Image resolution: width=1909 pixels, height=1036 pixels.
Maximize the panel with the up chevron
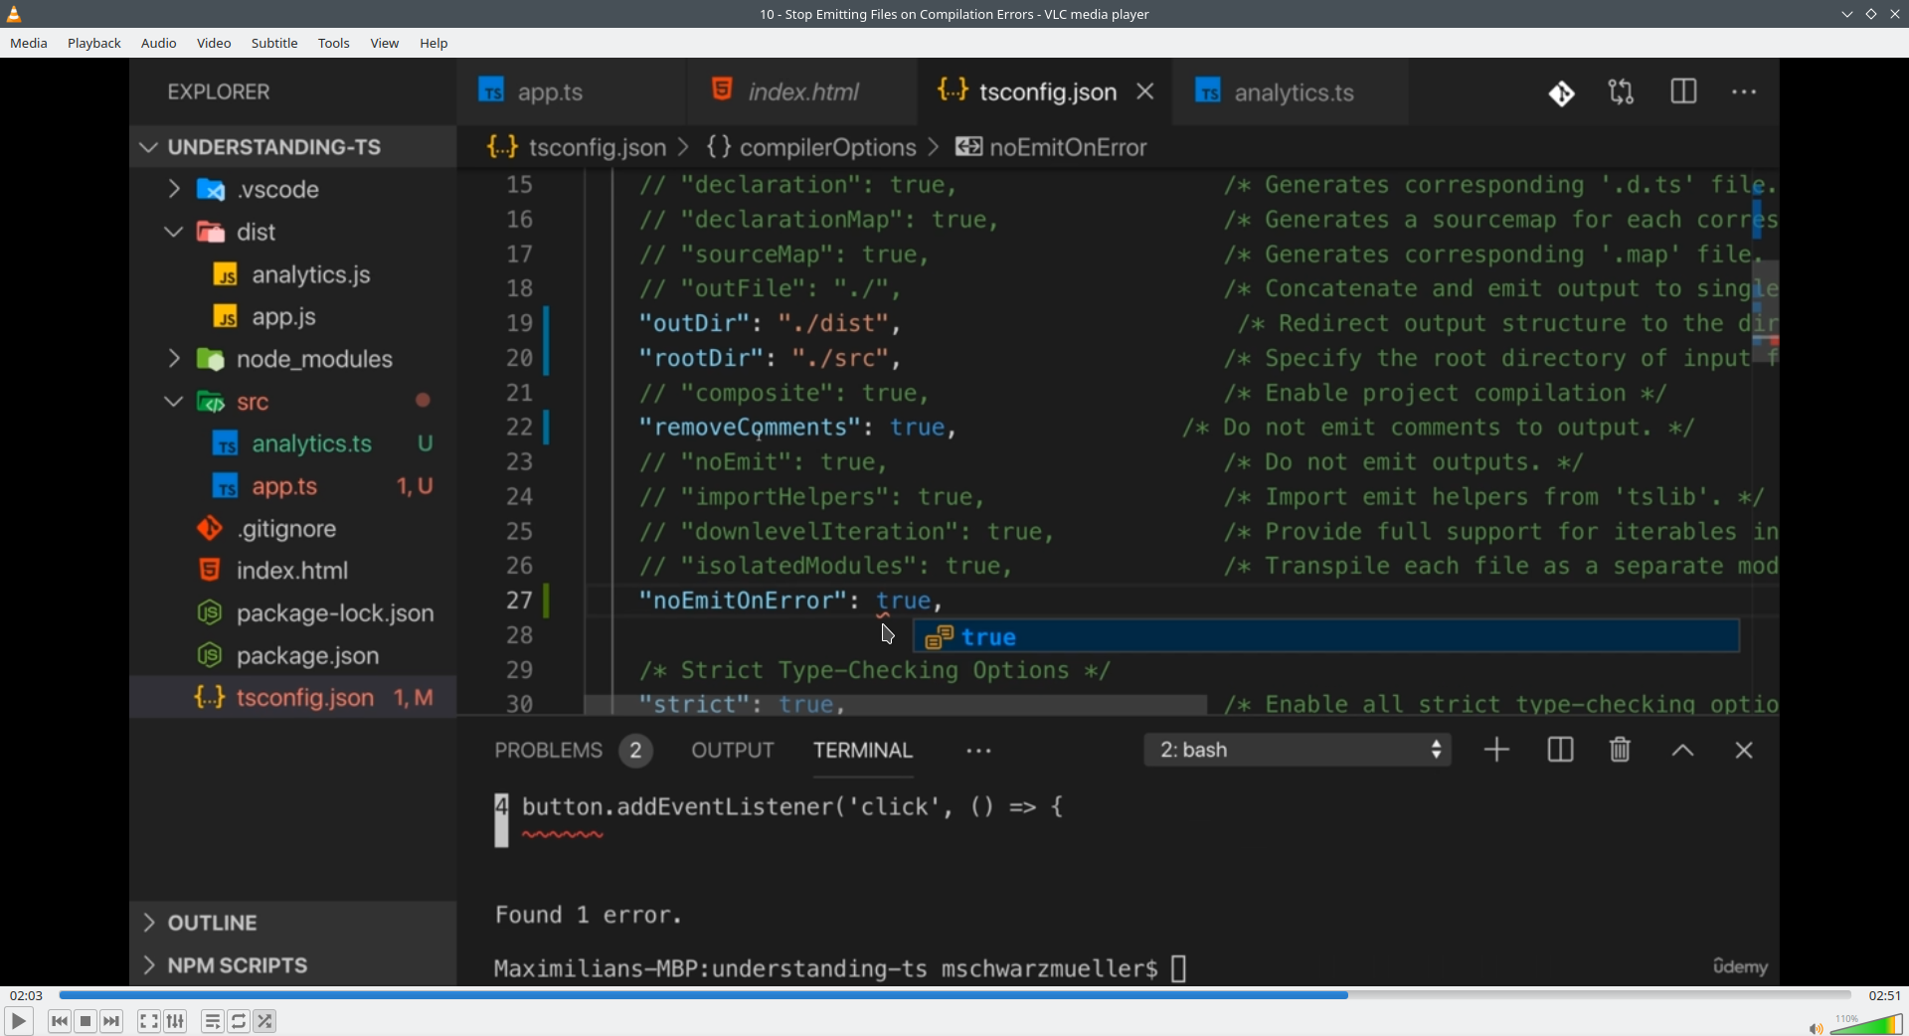[1682, 751]
